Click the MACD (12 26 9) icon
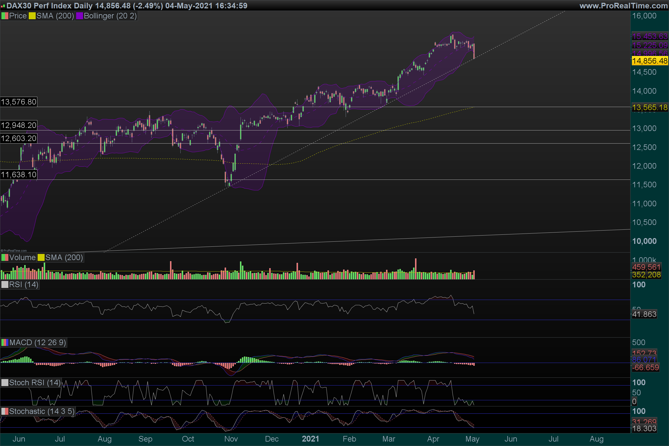The height and width of the screenshot is (446, 669). pos(5,343)
